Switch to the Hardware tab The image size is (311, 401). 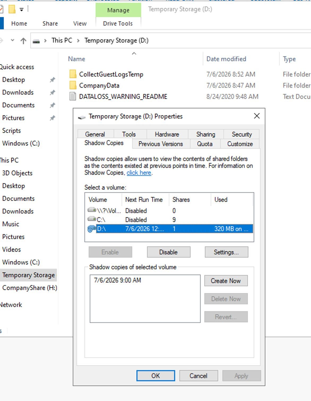coord(167,134)
